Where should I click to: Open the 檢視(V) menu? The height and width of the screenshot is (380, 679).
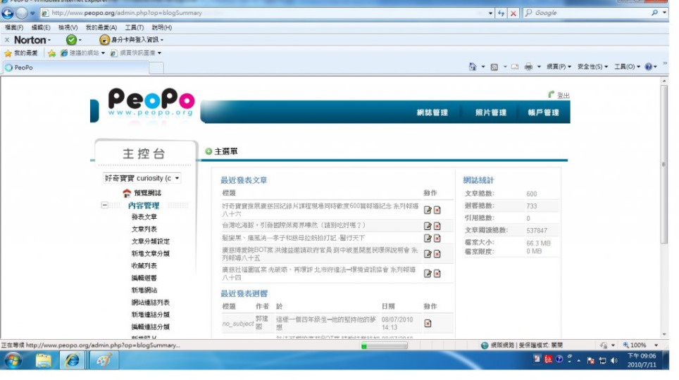point(68,27)
